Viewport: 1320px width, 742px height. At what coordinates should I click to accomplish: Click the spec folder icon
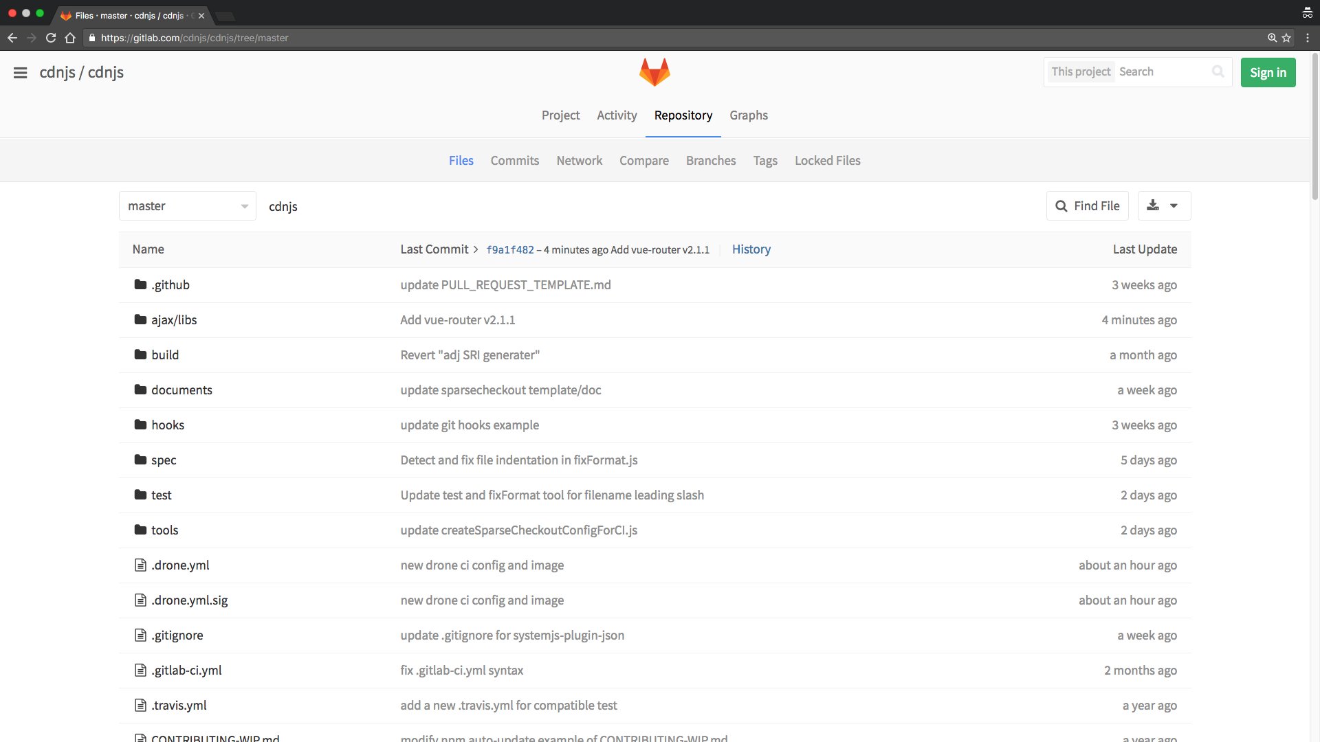pyautogui.click(x=140, y=460)
